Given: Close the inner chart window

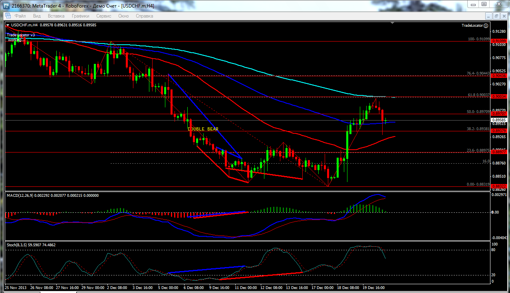Looking at the screenshot, I should pyautogui.click(x=504, y=16).
